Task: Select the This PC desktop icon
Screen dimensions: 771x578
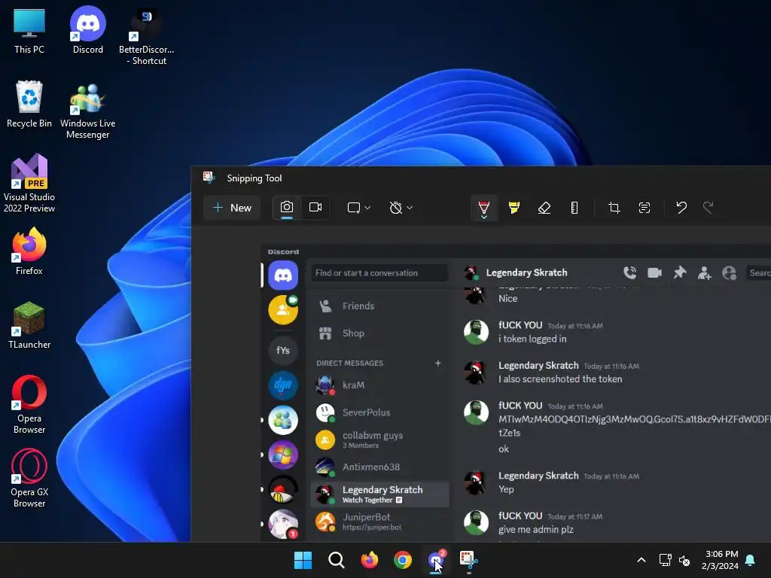Action: [29, 30]
